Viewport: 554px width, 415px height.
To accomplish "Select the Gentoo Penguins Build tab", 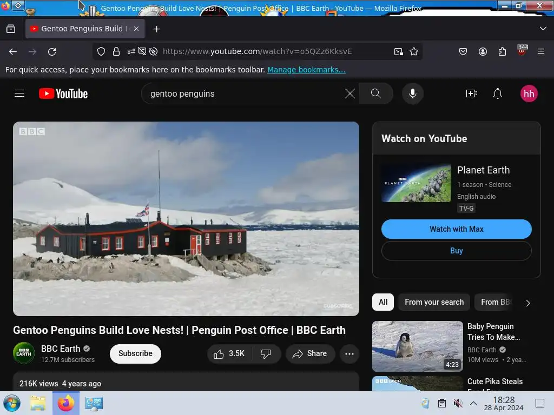I will [85, 29].
